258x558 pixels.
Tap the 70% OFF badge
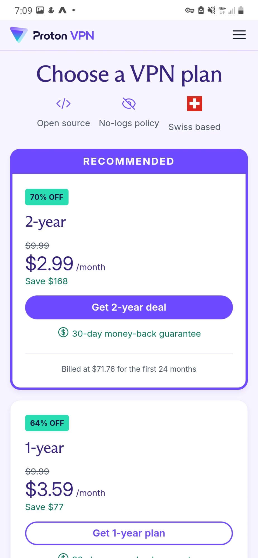47,197
